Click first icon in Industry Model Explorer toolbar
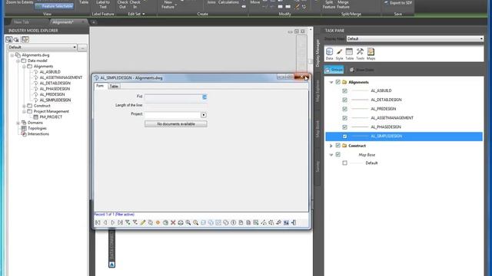 8,39
